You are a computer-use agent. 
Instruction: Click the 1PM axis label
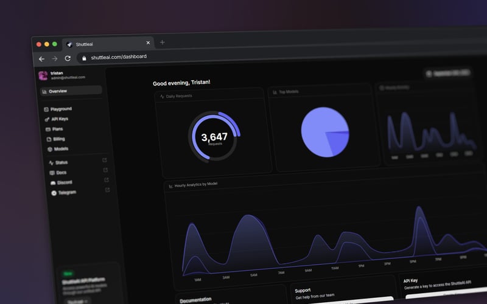361,266
